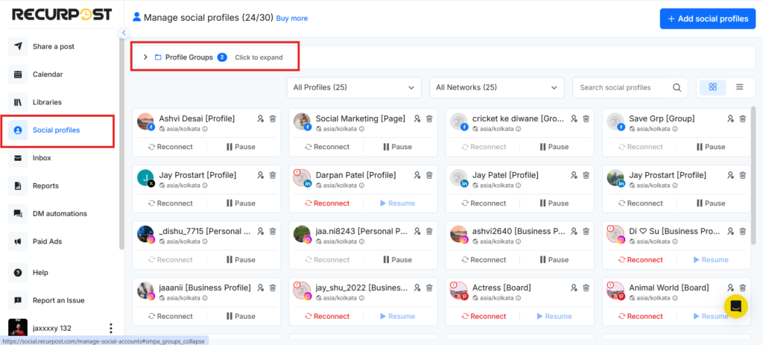Pause the cricket ke diwane group

(x=554, y=147)
